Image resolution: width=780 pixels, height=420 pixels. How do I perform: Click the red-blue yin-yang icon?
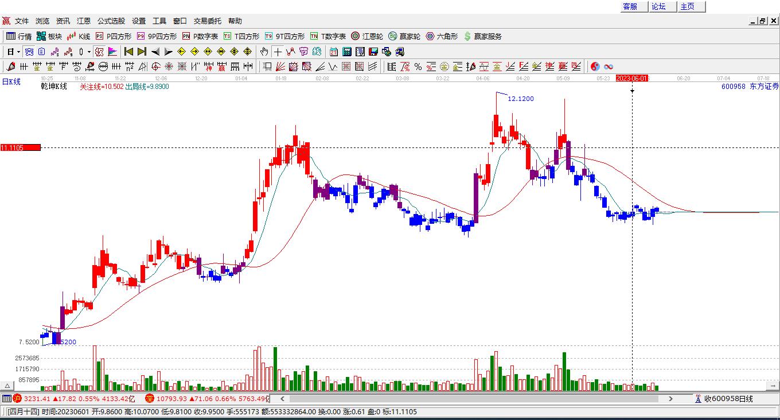[594, 67]
